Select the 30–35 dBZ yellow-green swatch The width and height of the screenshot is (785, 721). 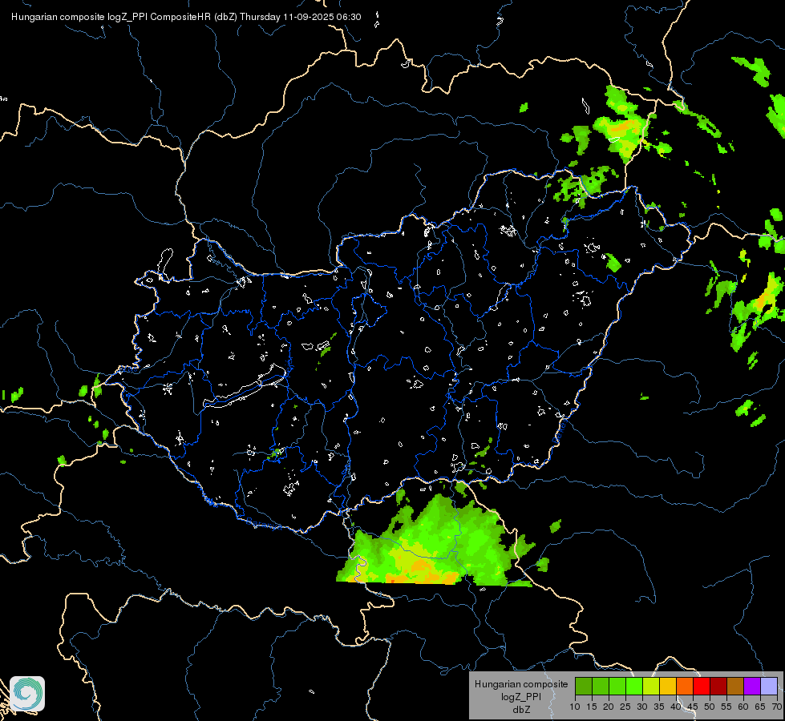[x=651, y=686]
